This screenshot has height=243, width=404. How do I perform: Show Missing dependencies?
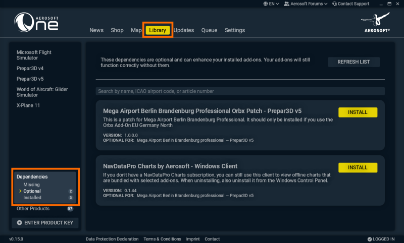[x=31, y=185]
